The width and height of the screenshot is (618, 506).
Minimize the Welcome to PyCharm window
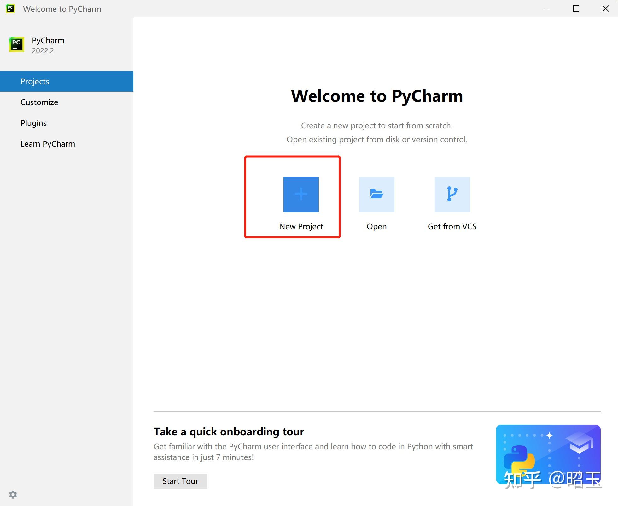[546, 9]
